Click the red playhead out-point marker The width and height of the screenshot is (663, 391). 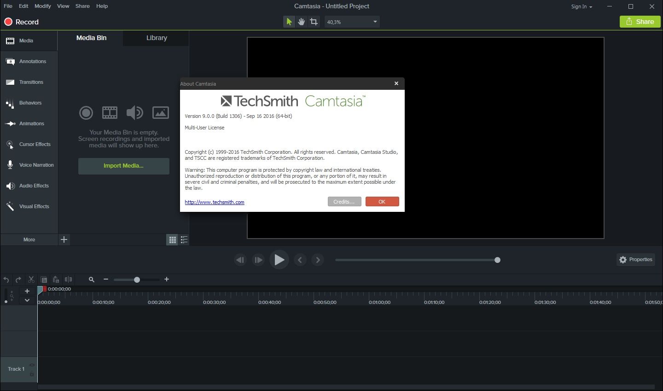point(45,289)
